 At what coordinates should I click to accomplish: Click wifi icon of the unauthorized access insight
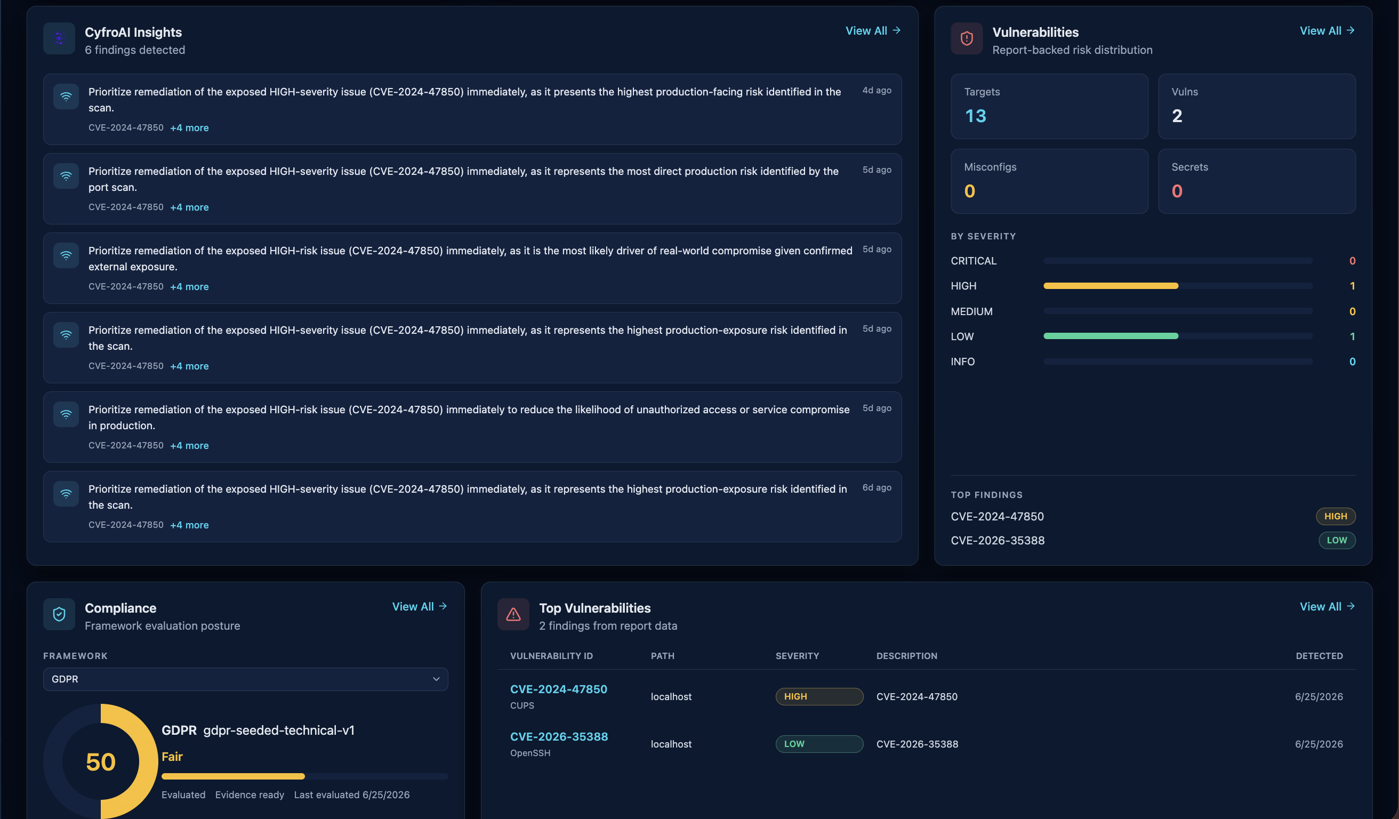point(66,414)
